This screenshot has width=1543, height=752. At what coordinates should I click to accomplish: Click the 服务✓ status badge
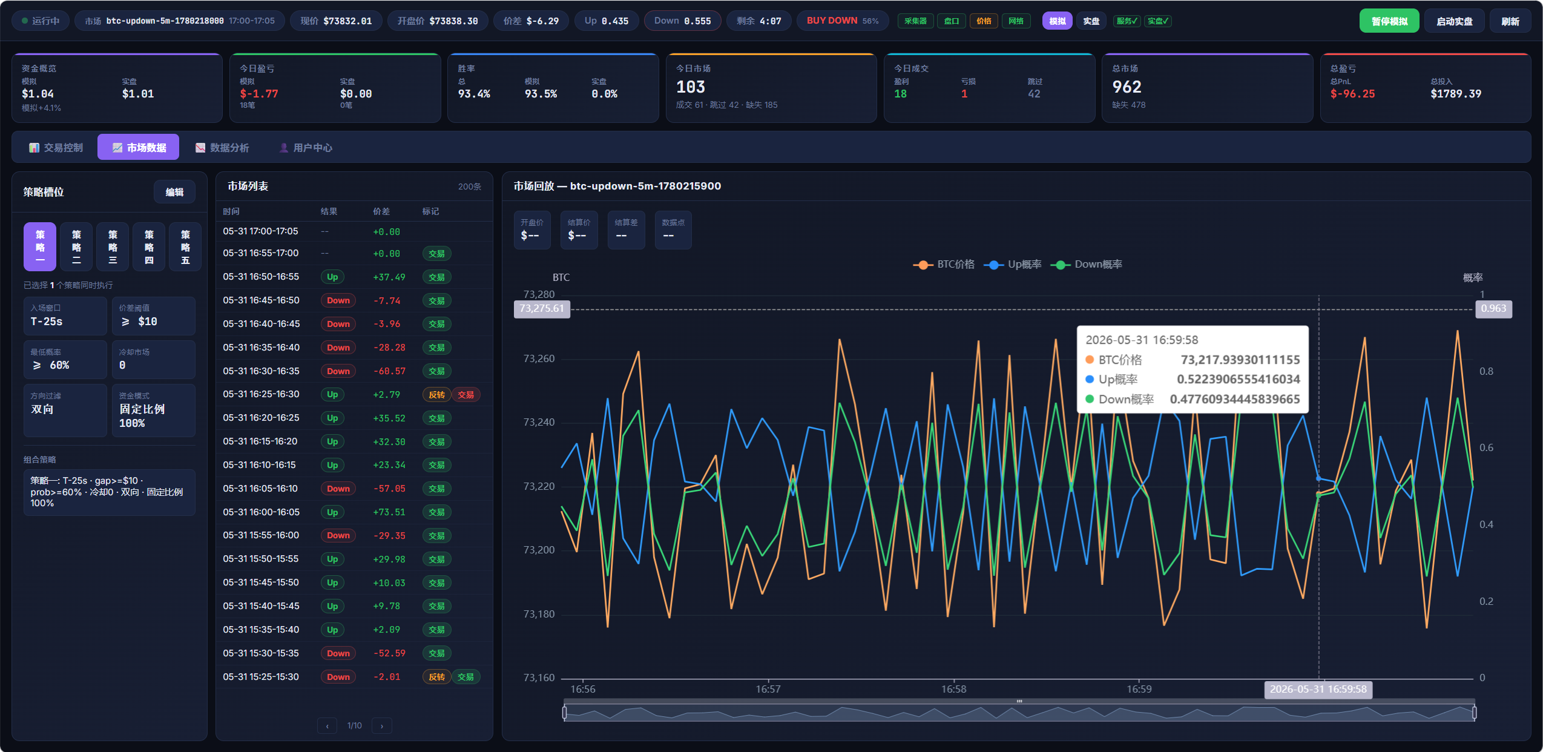[1127, 21]
